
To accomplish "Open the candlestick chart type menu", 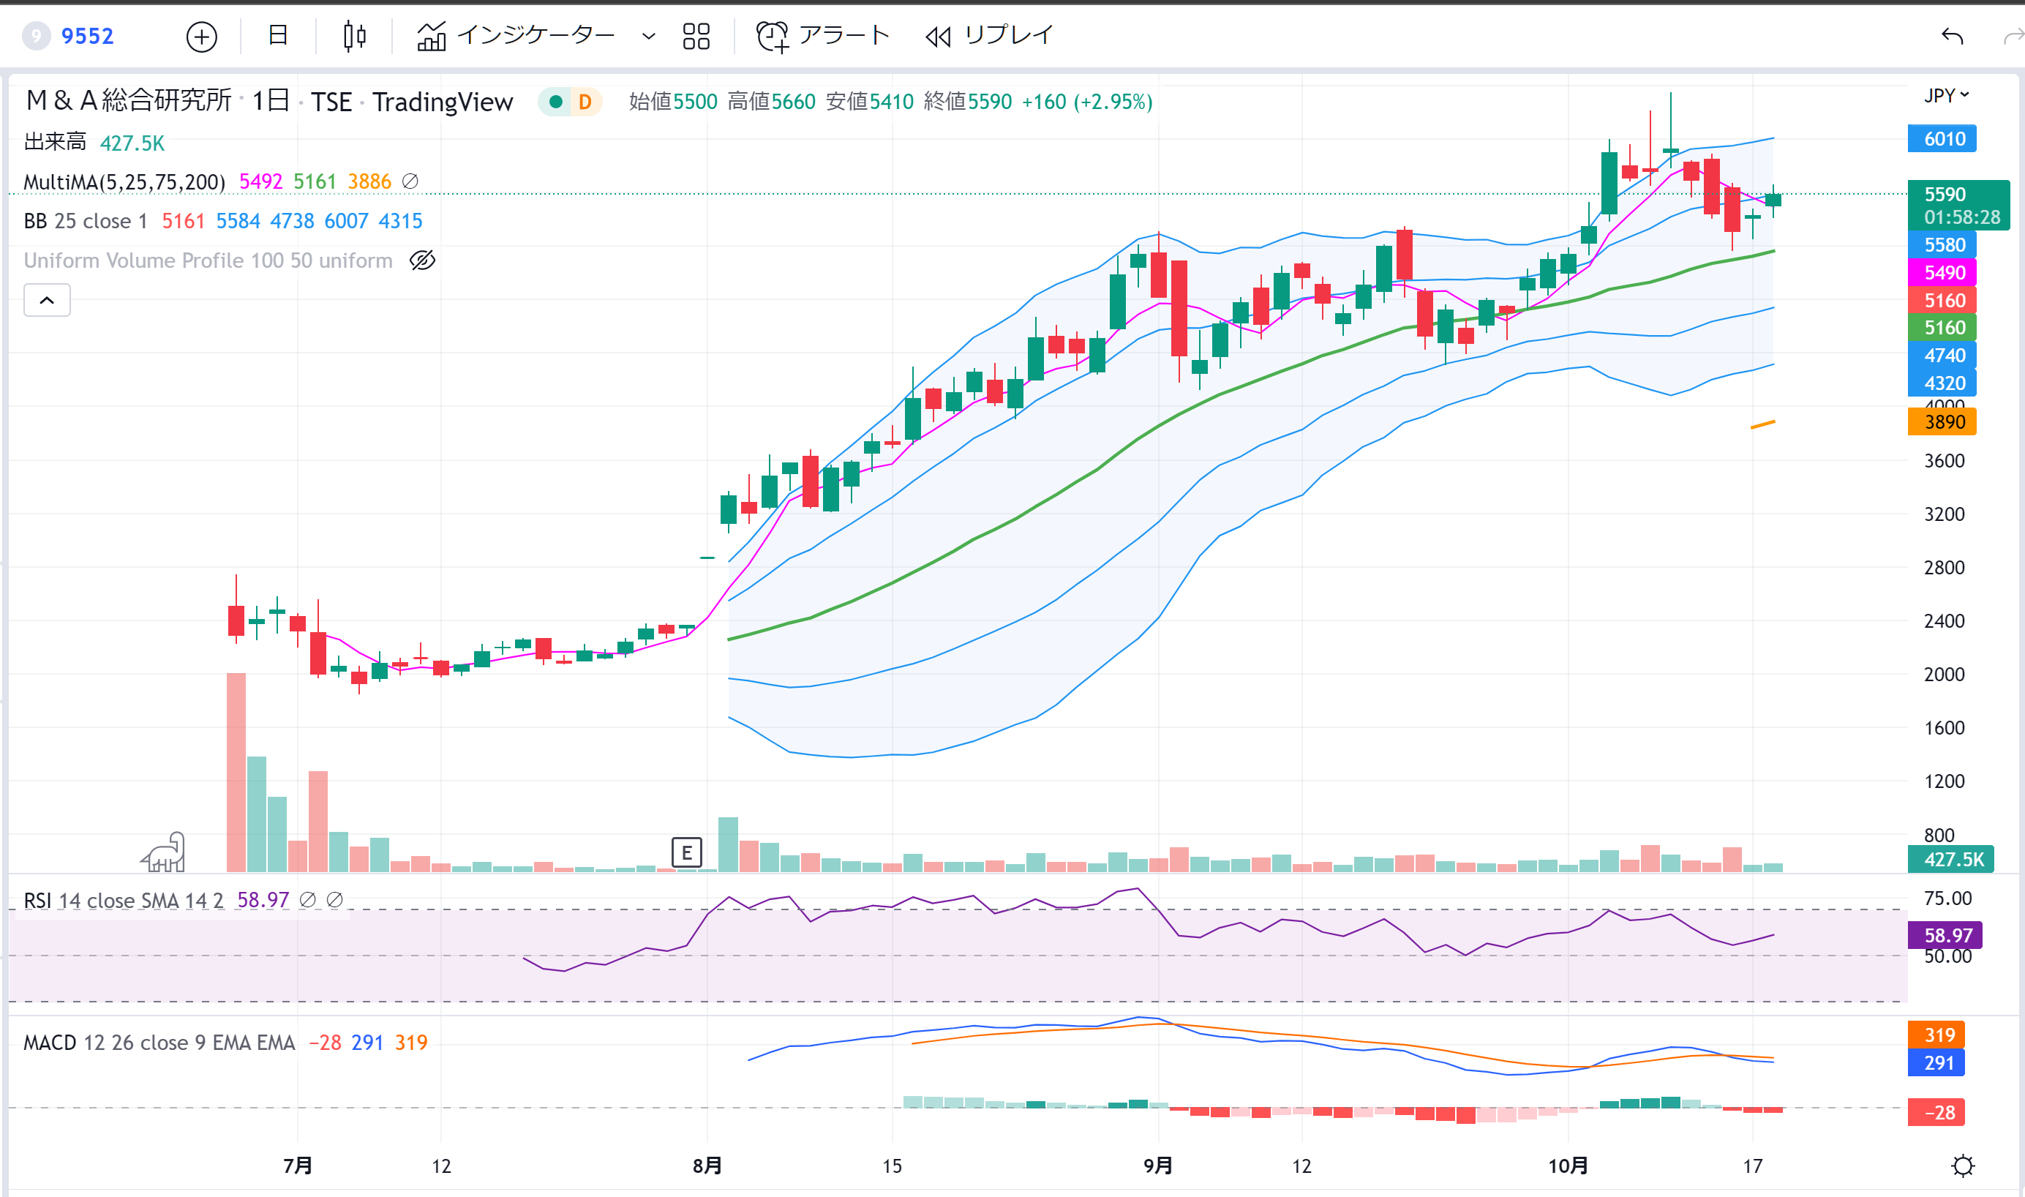I will (354, 37).
